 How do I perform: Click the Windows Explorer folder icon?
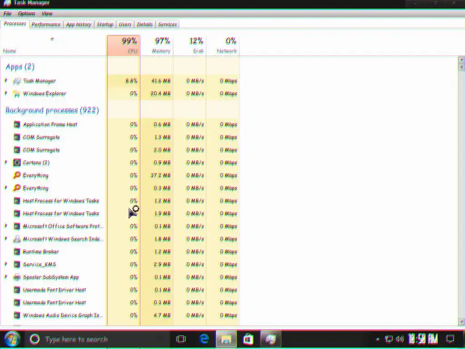(x=17, y=94)
